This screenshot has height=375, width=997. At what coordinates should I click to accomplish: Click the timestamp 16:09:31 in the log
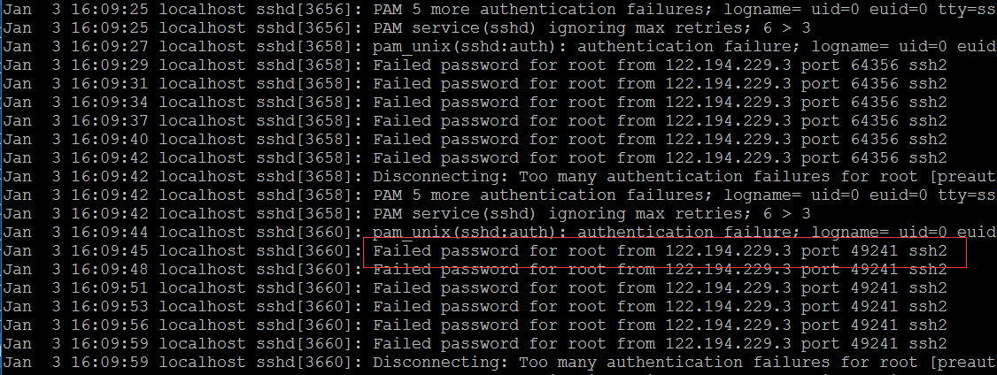[110, 84]
